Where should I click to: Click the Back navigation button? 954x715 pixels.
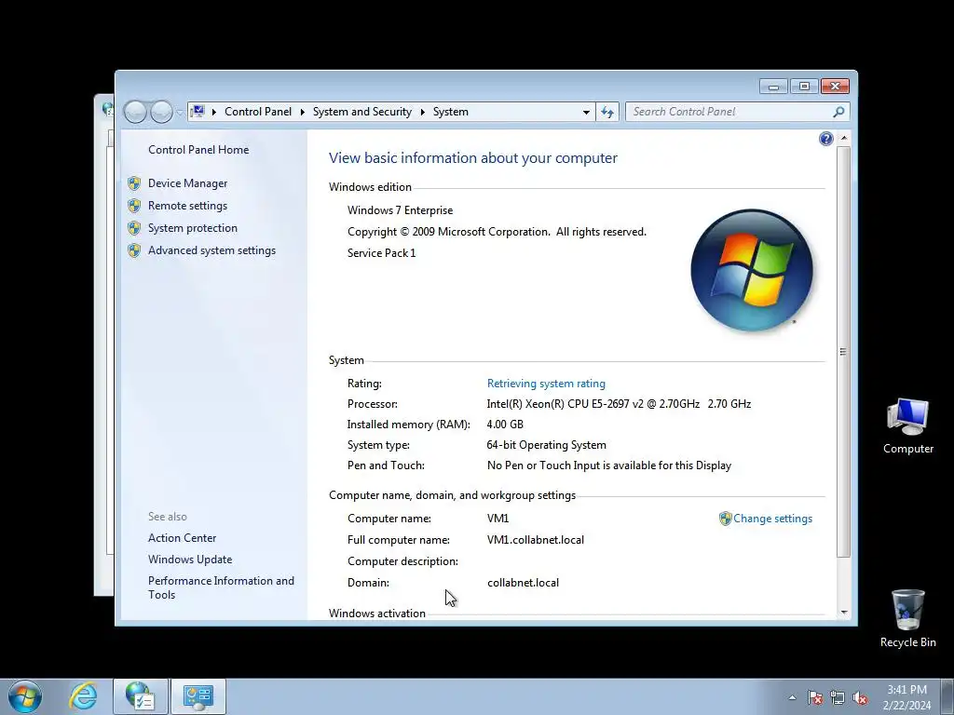click(x=135, y=112)
